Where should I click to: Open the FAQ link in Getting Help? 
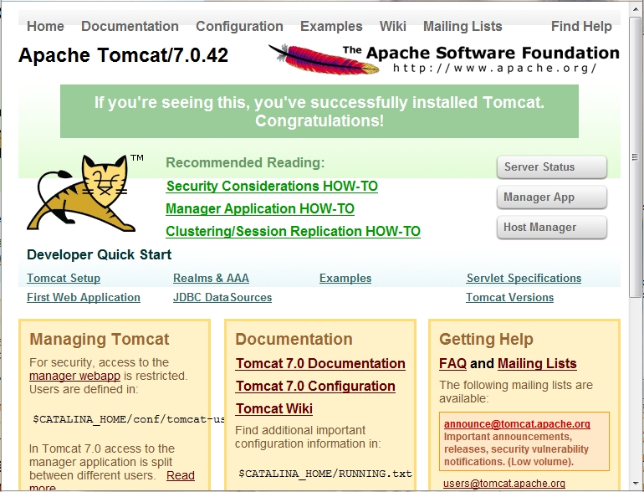(x=452, y=364)
